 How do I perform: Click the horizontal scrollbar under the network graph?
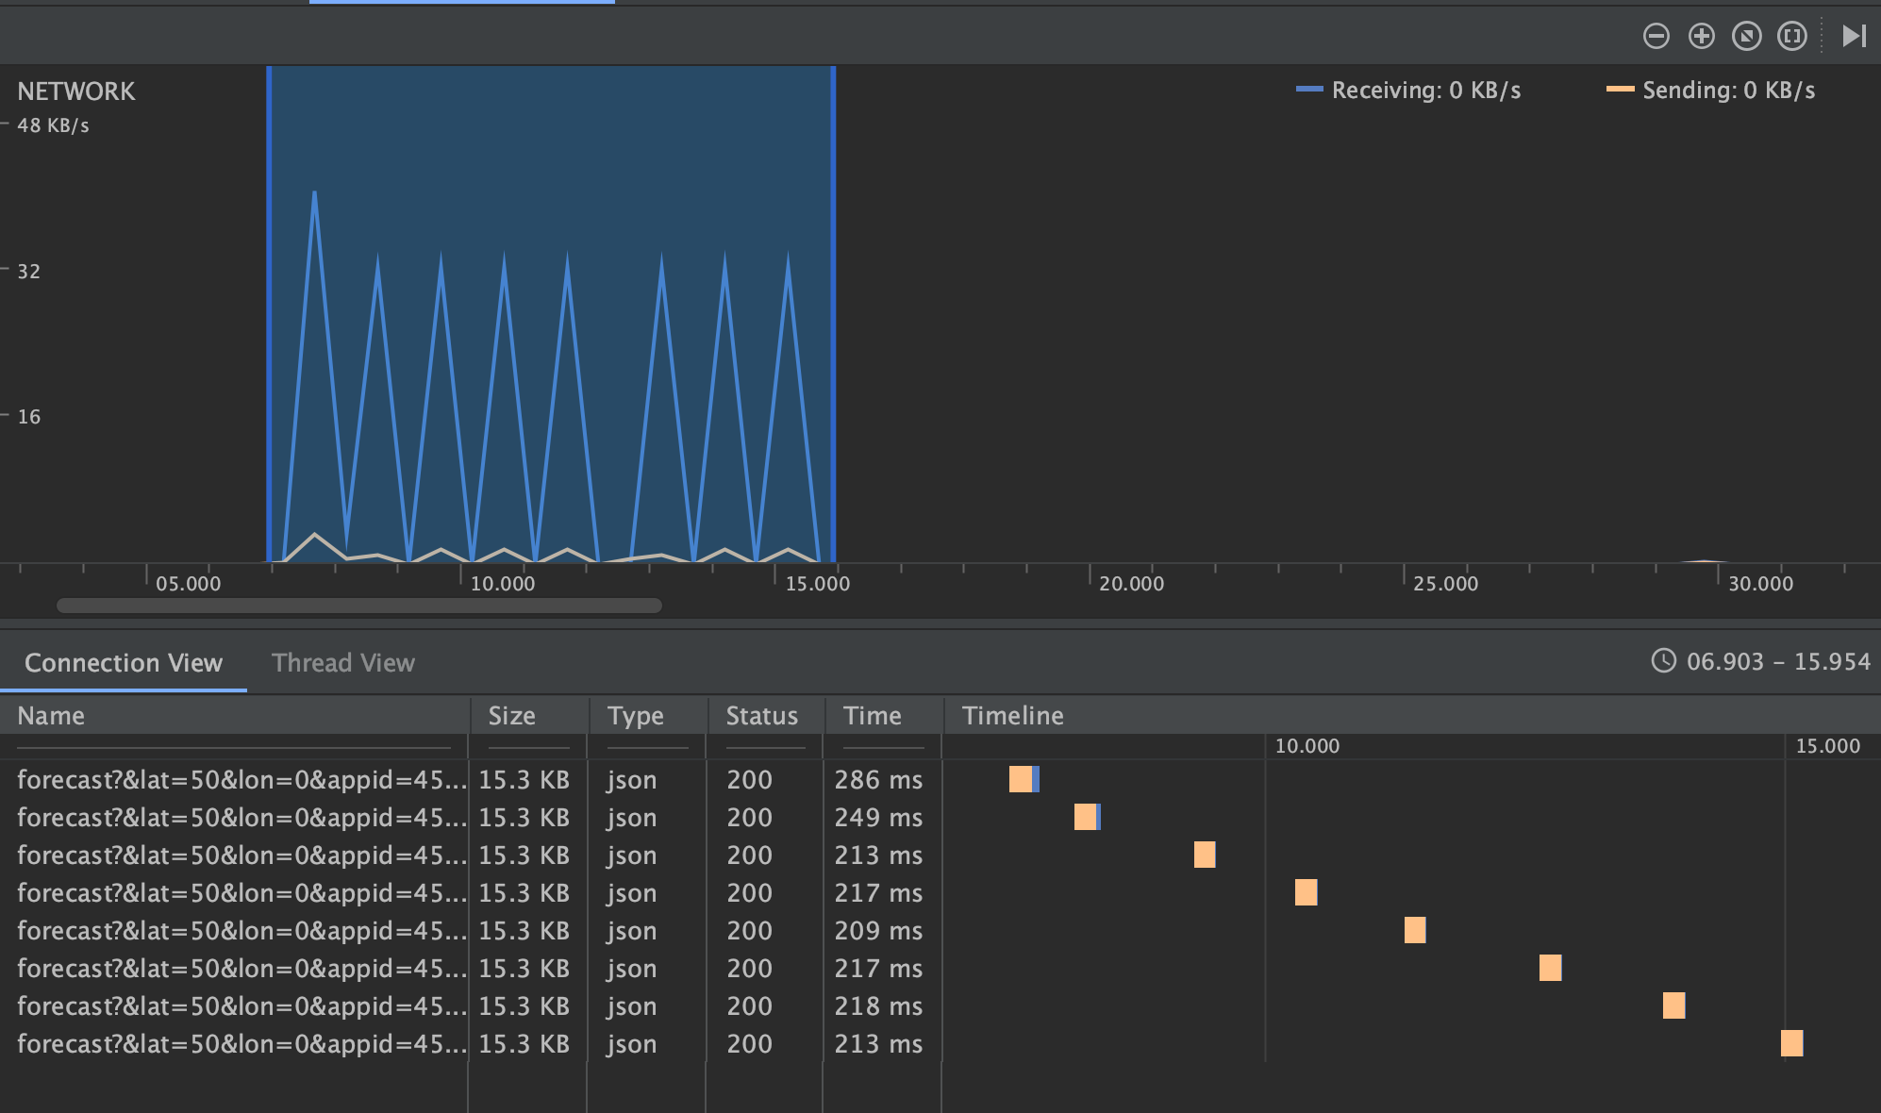coord(358,606)
